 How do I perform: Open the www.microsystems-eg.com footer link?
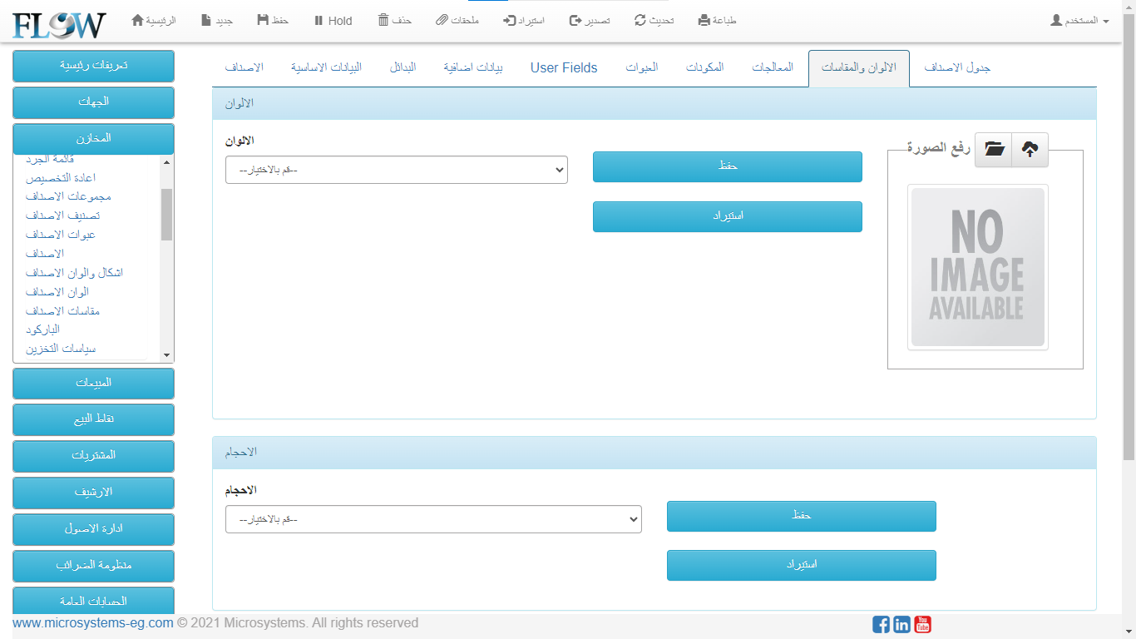click(x=93, y=623)
